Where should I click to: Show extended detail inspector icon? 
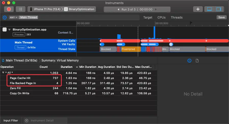189,60
